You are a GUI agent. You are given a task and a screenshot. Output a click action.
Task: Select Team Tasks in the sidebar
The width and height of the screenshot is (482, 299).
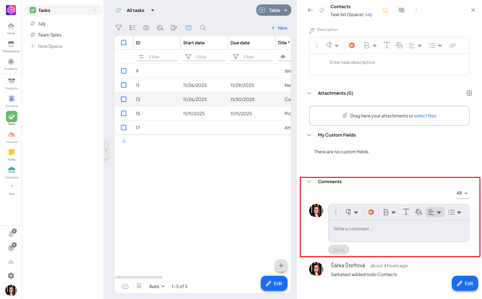[49, 35]
